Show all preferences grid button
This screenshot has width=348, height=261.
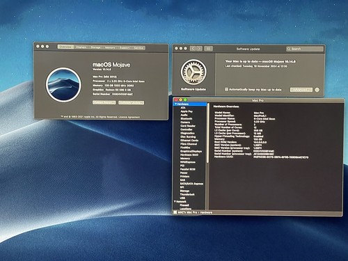[208, 49]
